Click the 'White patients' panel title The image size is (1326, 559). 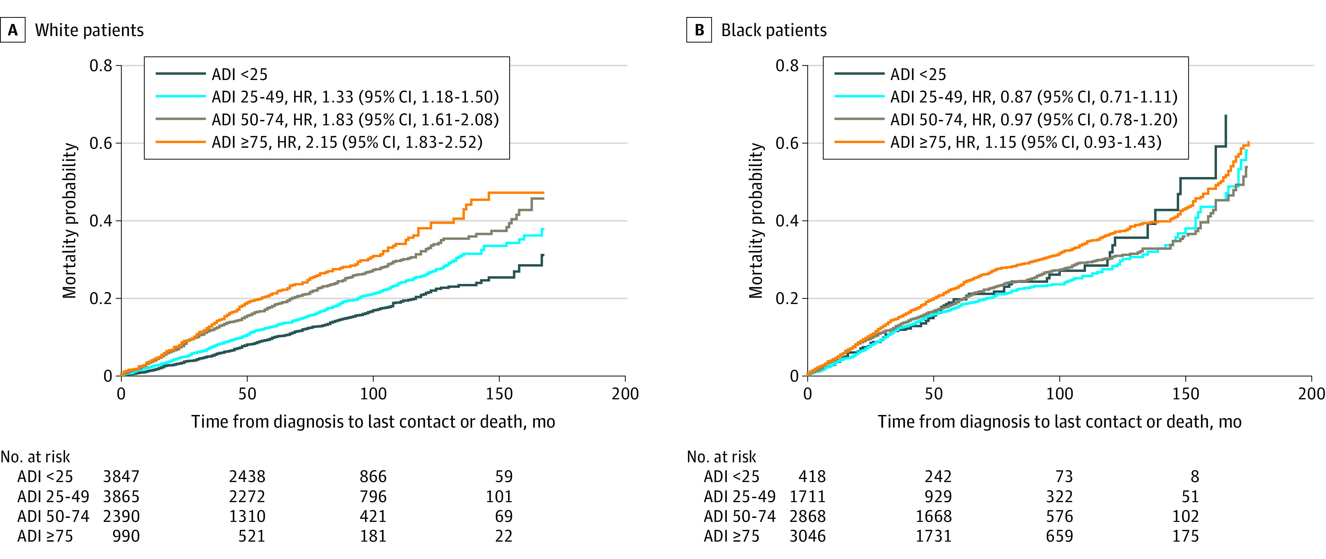pyautogui.click(x=90, y=30)
